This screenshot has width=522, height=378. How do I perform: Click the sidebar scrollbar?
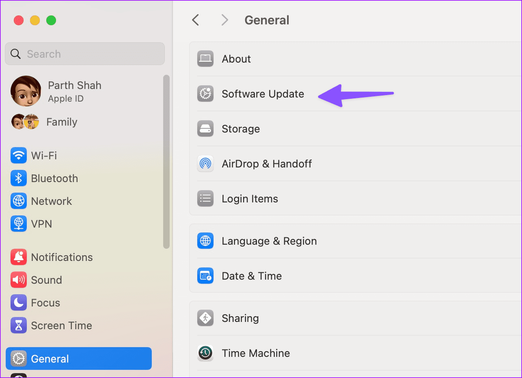166,162
